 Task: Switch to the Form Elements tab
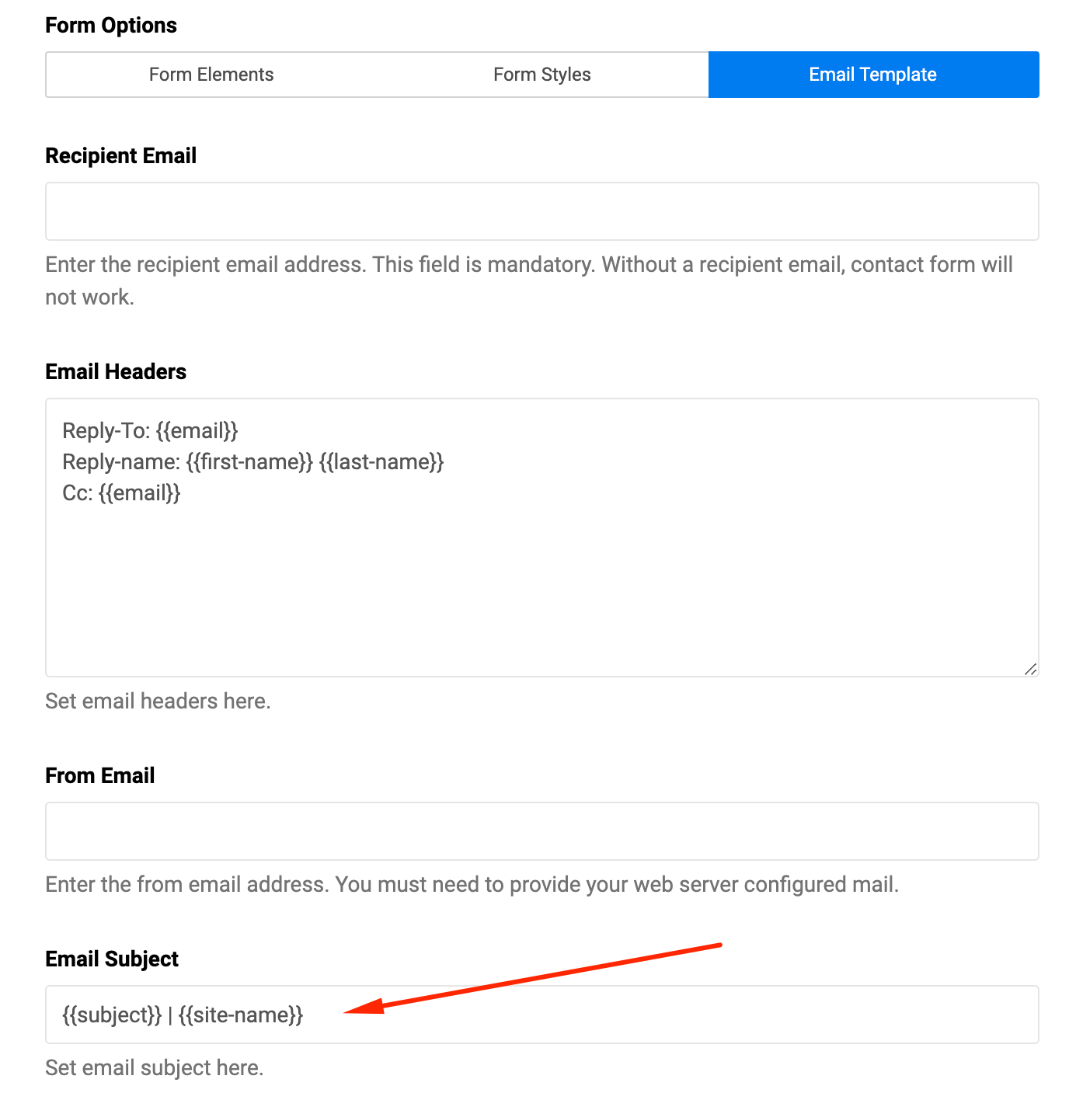(x=211, y=75)
